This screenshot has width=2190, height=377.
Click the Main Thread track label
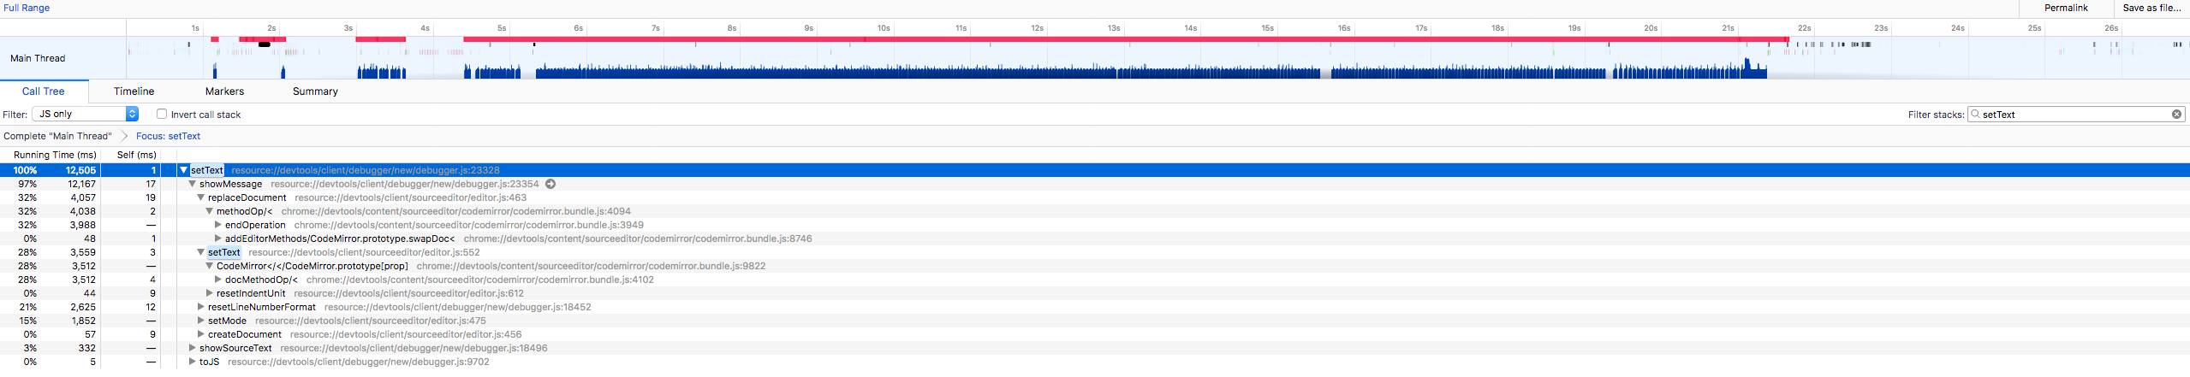click(38, 58)
